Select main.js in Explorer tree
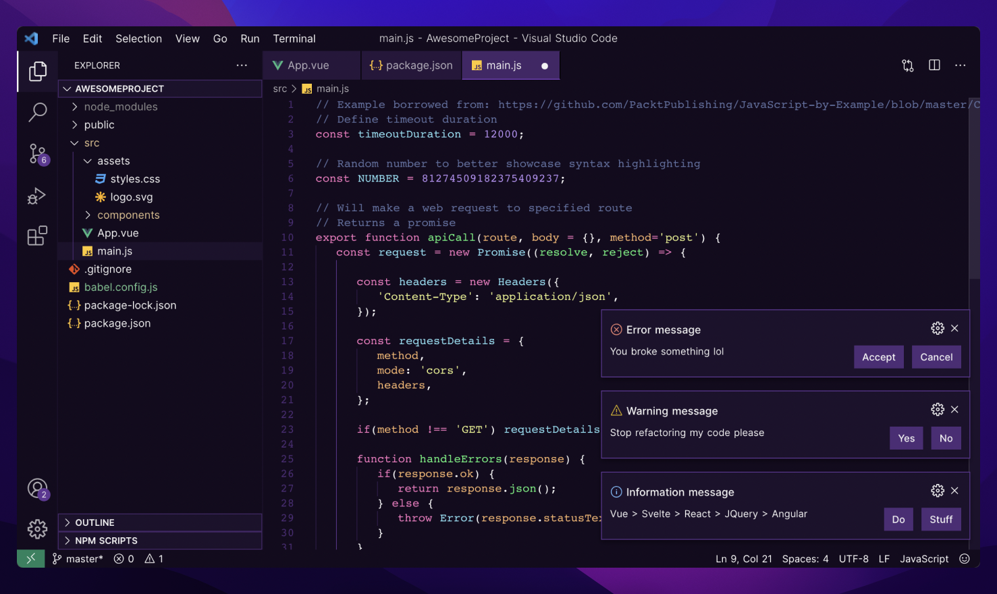 (160, 251)
